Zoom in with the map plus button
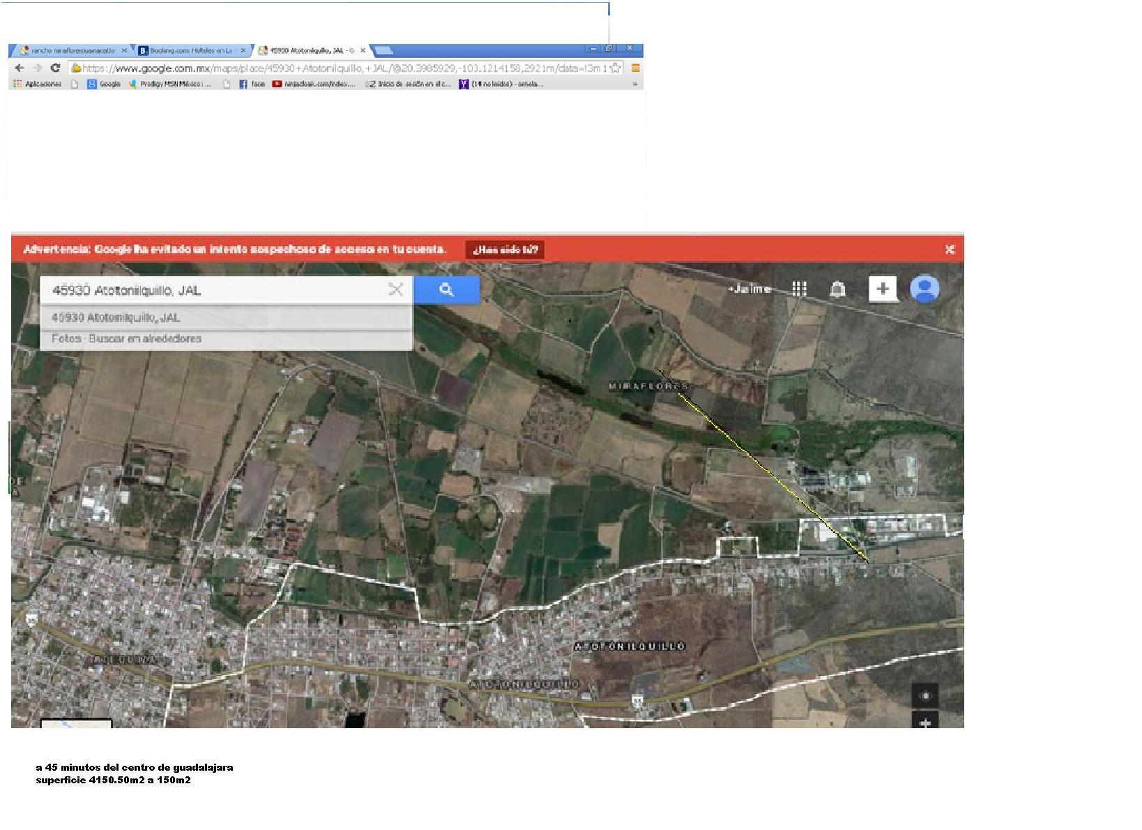 coord(925,723)
